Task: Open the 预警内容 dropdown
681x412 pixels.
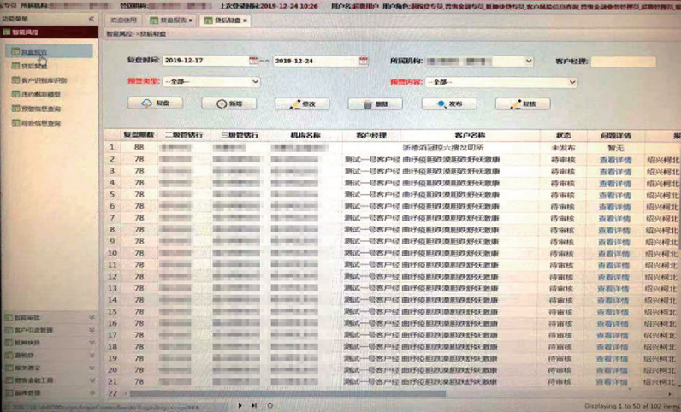Action: [571, 82]
